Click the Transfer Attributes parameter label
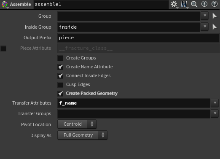 click(32, 103)
